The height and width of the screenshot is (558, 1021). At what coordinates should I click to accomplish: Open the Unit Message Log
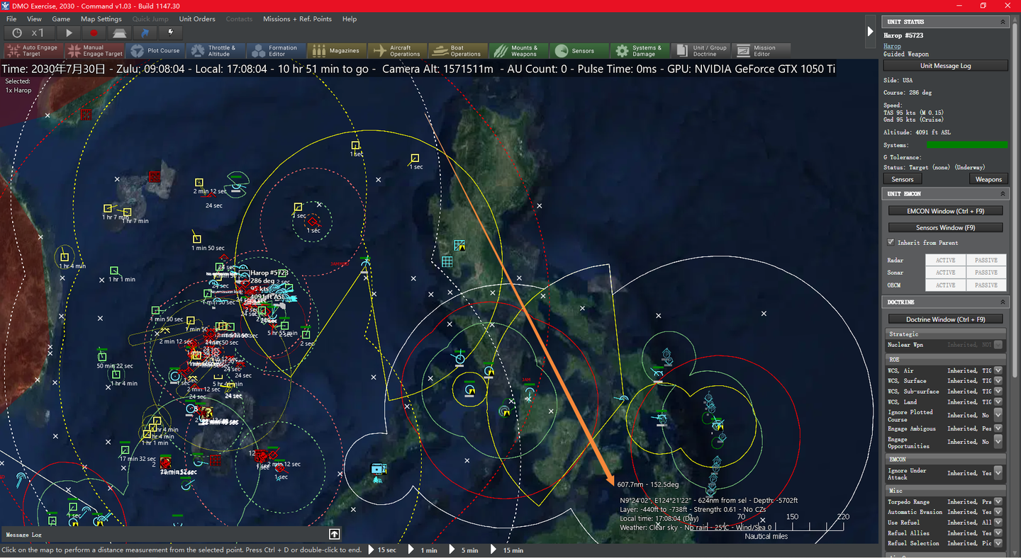pos(945,65)
